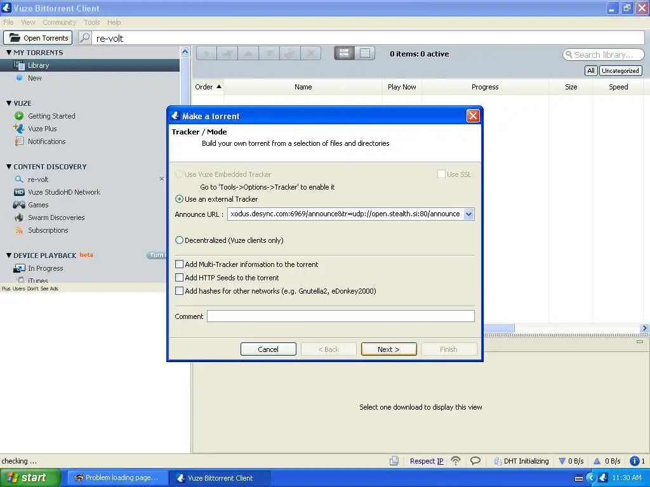Click the blue info alert icon in status bar
This screenshot has height=487, width=650.
tap(634, 461)
